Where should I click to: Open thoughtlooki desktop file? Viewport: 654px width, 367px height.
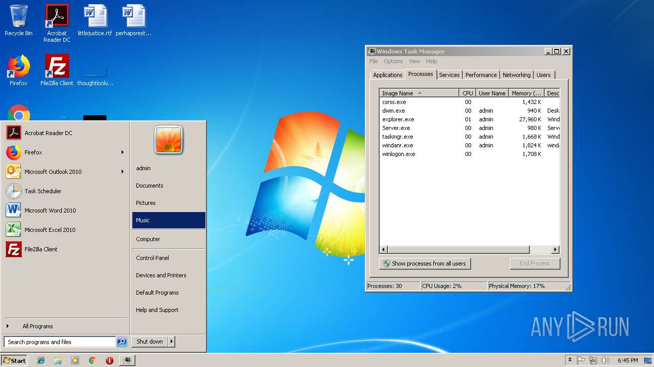[x=95, y=75]
